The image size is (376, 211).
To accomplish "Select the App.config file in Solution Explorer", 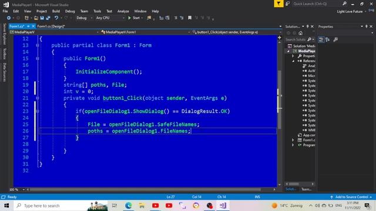I will 307,135.
